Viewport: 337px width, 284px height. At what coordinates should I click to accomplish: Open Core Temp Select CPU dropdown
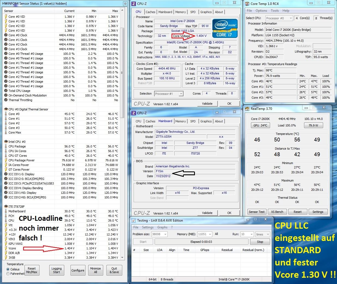click(x=279, y=18)
